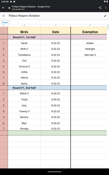Select the cell with Tweety V
Image resolution: width=109 pixels, height=175 pixels.
point(24,111)
